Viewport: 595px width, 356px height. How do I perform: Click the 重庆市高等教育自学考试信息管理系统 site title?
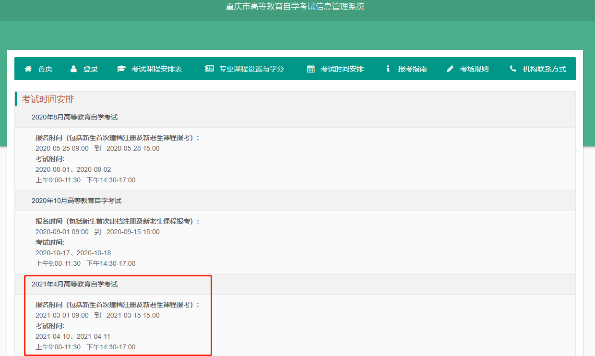pyautogui.click(x=295, y=7)
